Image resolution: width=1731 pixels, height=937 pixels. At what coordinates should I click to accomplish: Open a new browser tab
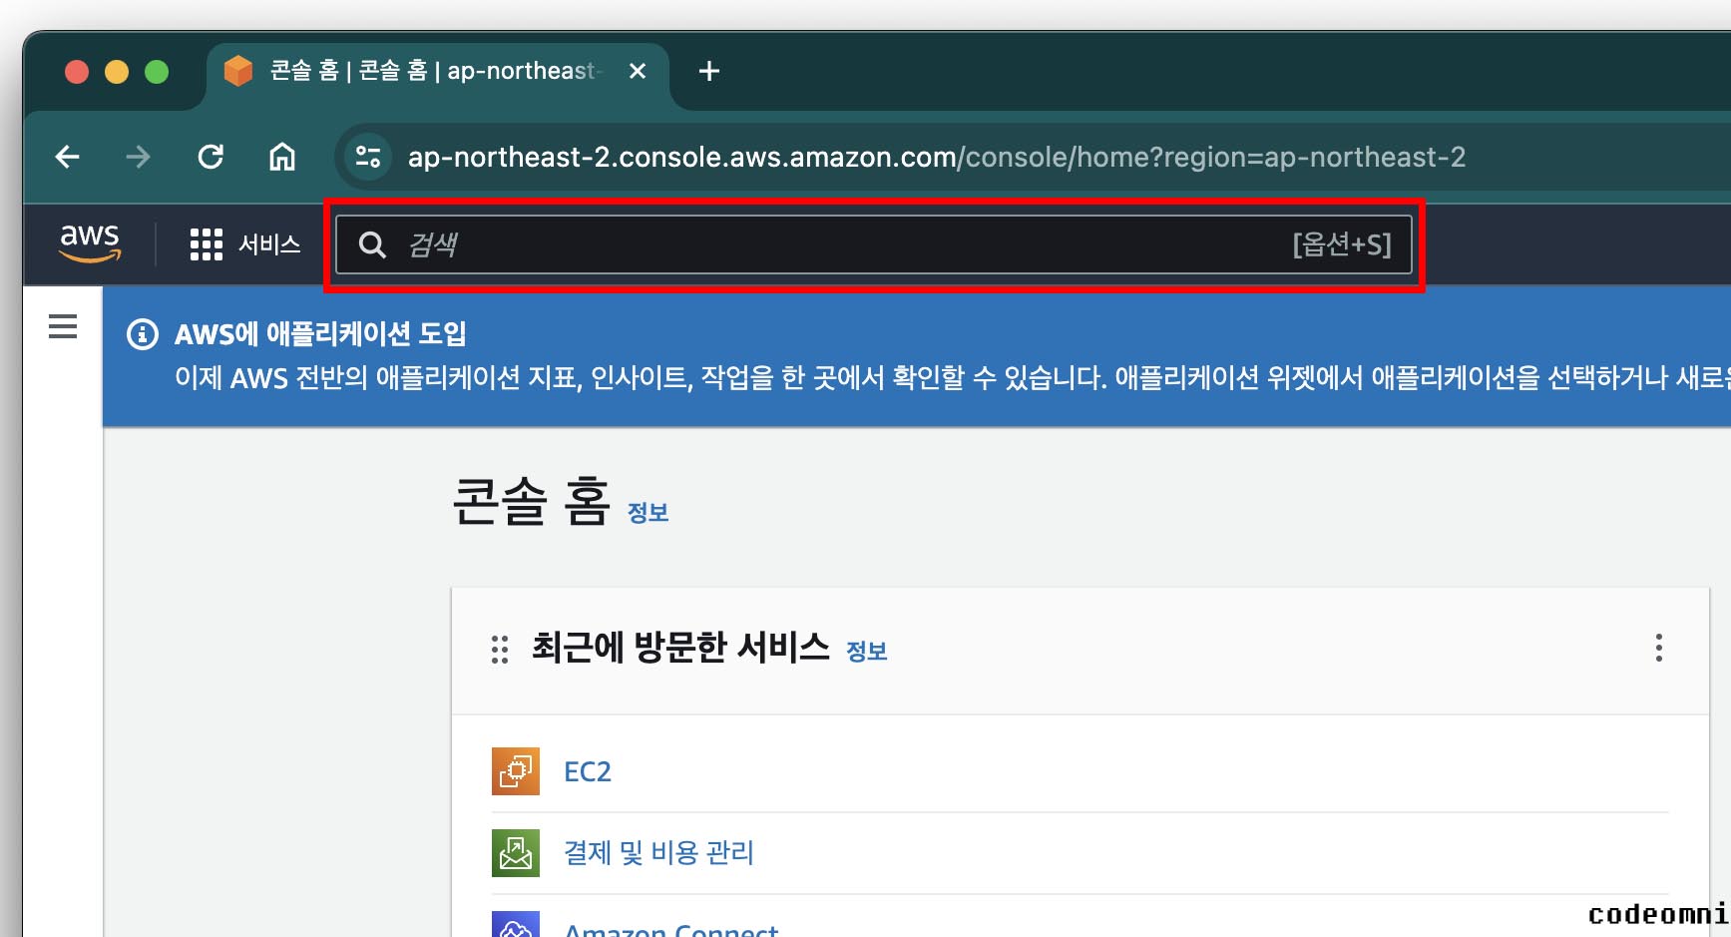coord(709,71)
